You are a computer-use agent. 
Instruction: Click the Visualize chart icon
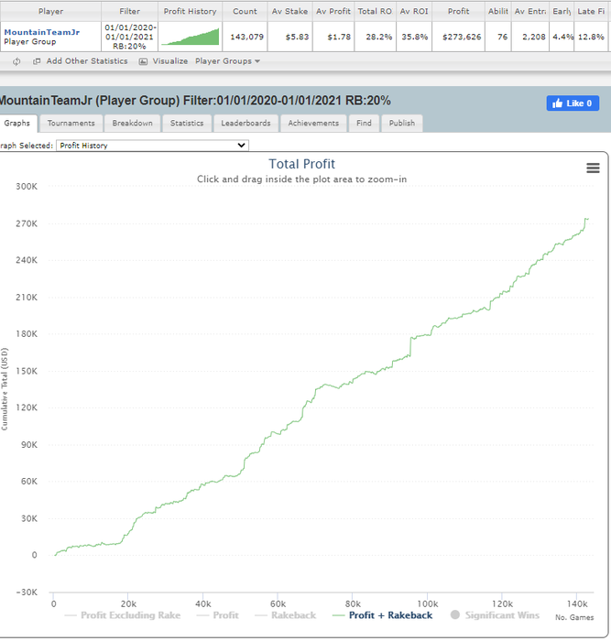point(143,61)
